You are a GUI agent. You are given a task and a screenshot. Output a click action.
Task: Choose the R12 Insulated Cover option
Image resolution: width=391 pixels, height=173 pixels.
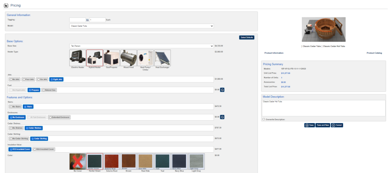(x=20, y=149)
